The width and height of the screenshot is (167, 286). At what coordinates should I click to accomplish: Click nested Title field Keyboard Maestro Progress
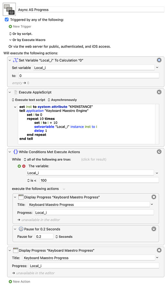[x=89, y=205]
